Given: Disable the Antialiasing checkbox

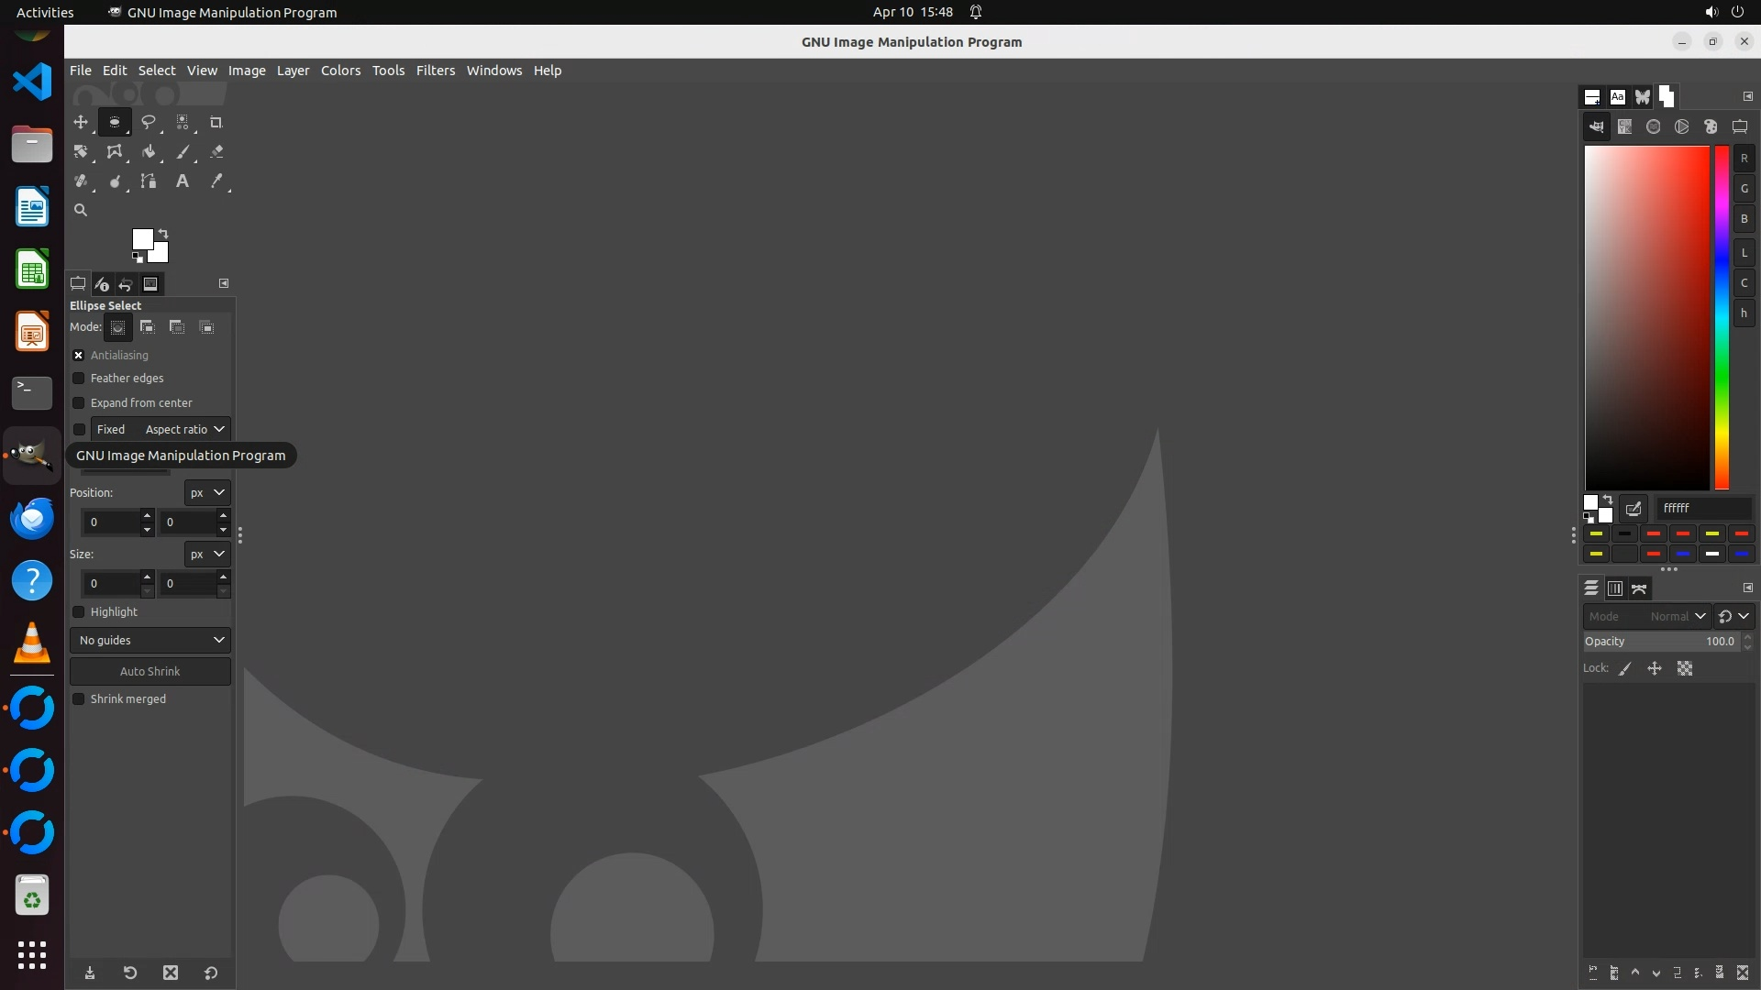Looking at the screenshot, I should tap(79, 356).
